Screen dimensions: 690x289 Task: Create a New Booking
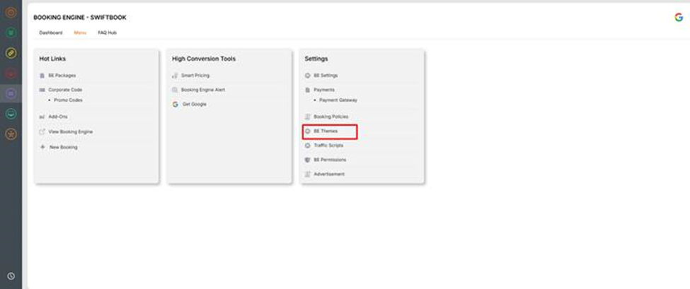63,147
